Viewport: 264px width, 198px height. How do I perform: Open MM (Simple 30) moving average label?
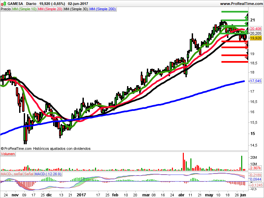coord(76,9)
